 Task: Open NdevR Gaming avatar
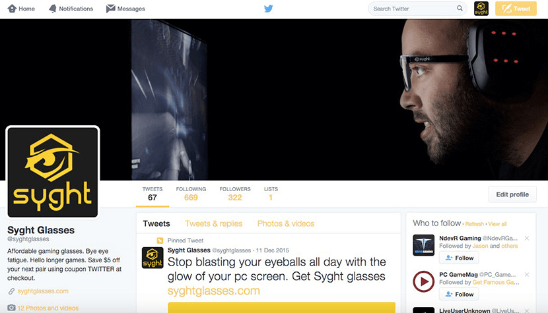tap(424, 245)
